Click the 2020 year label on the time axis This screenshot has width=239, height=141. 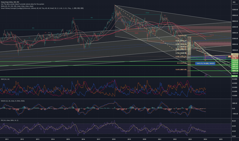(144, 139)
